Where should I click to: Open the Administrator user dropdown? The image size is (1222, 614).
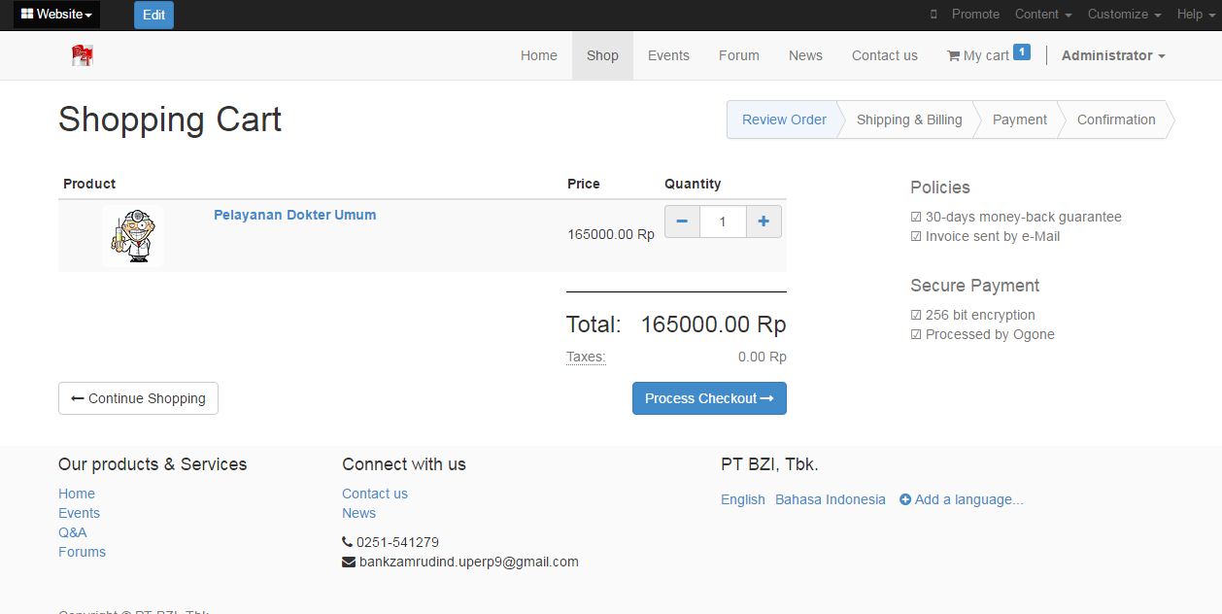pyautogui.click(x=1113, y=55)
